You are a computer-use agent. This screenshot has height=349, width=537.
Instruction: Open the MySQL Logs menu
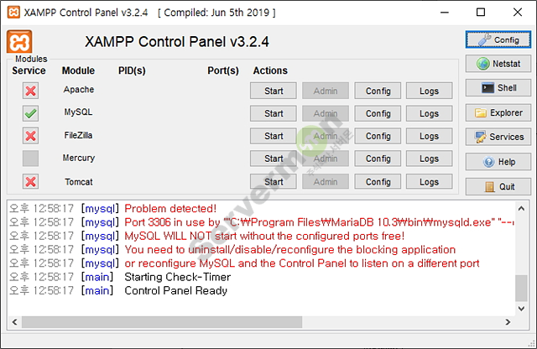click(429, 113)
